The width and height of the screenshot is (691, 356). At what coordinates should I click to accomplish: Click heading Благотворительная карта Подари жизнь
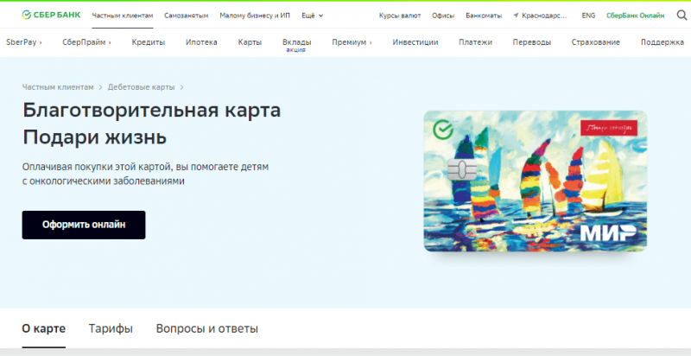click(152, 124)
